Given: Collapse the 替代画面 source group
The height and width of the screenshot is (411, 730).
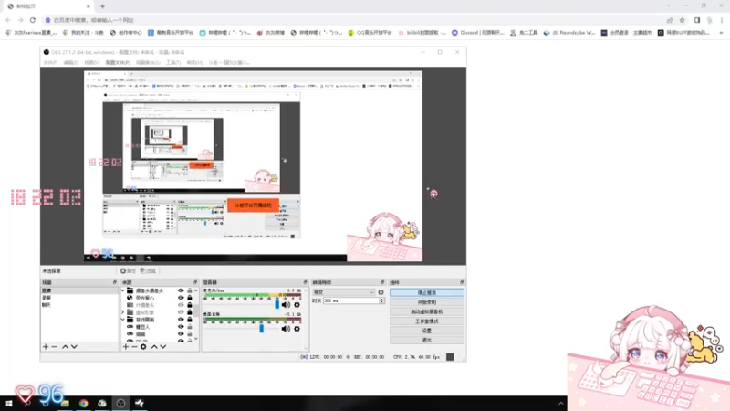Looking at the screenshot, I should (123, 320).
